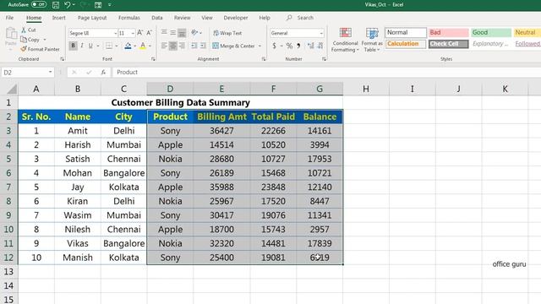Click the Format Painter brush
This screenshot has height=304, width=541.
24,49
